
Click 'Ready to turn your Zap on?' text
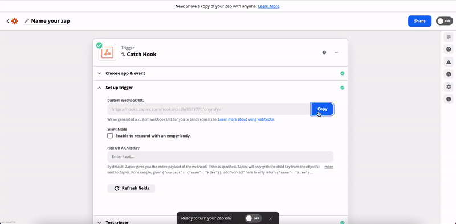(x=206, y=218)
